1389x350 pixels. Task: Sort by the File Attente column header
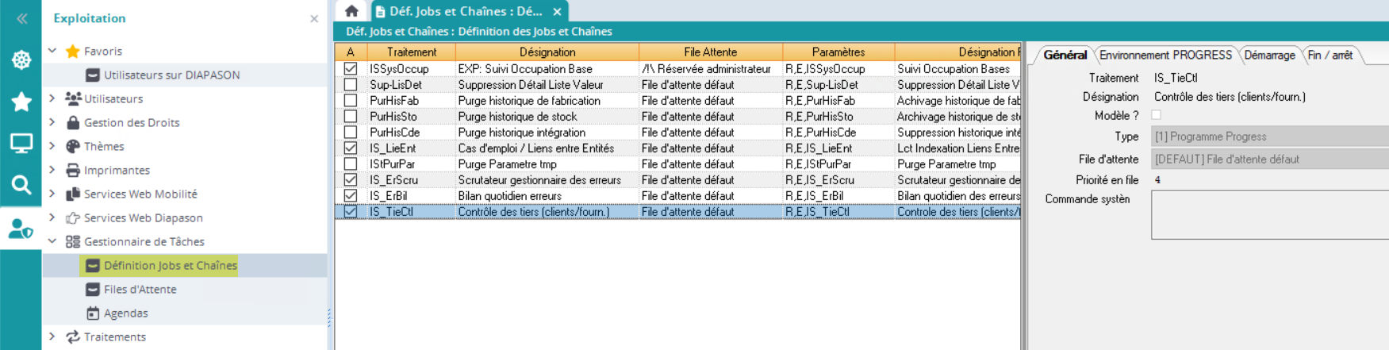[711, 52]
